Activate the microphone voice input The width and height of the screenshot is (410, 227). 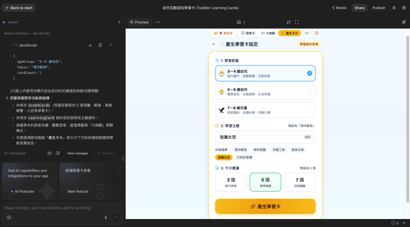pyautogui.click(x=106, y=217)
